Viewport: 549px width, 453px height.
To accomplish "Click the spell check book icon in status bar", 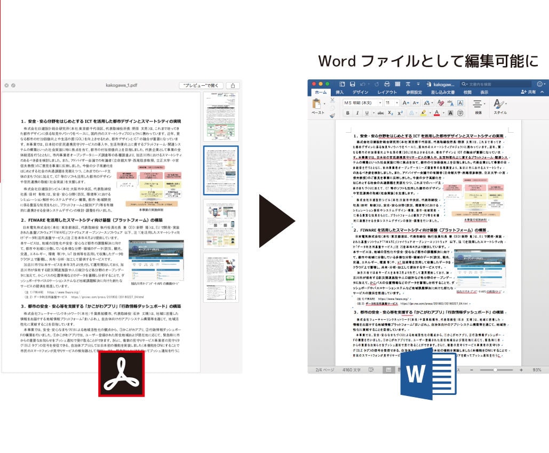I will [x=371, y=370].
